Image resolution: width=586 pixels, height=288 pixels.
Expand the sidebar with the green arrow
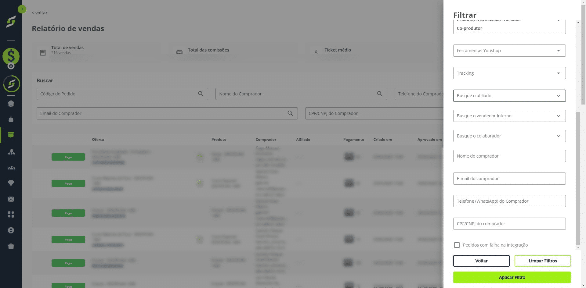click(22, 9)
